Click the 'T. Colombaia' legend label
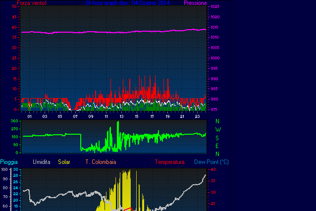316x211 pixels. (101, 162)
